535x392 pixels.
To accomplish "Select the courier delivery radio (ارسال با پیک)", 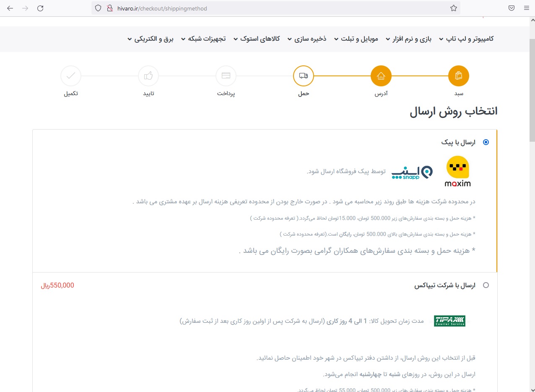I will click(x=486, y=142).
